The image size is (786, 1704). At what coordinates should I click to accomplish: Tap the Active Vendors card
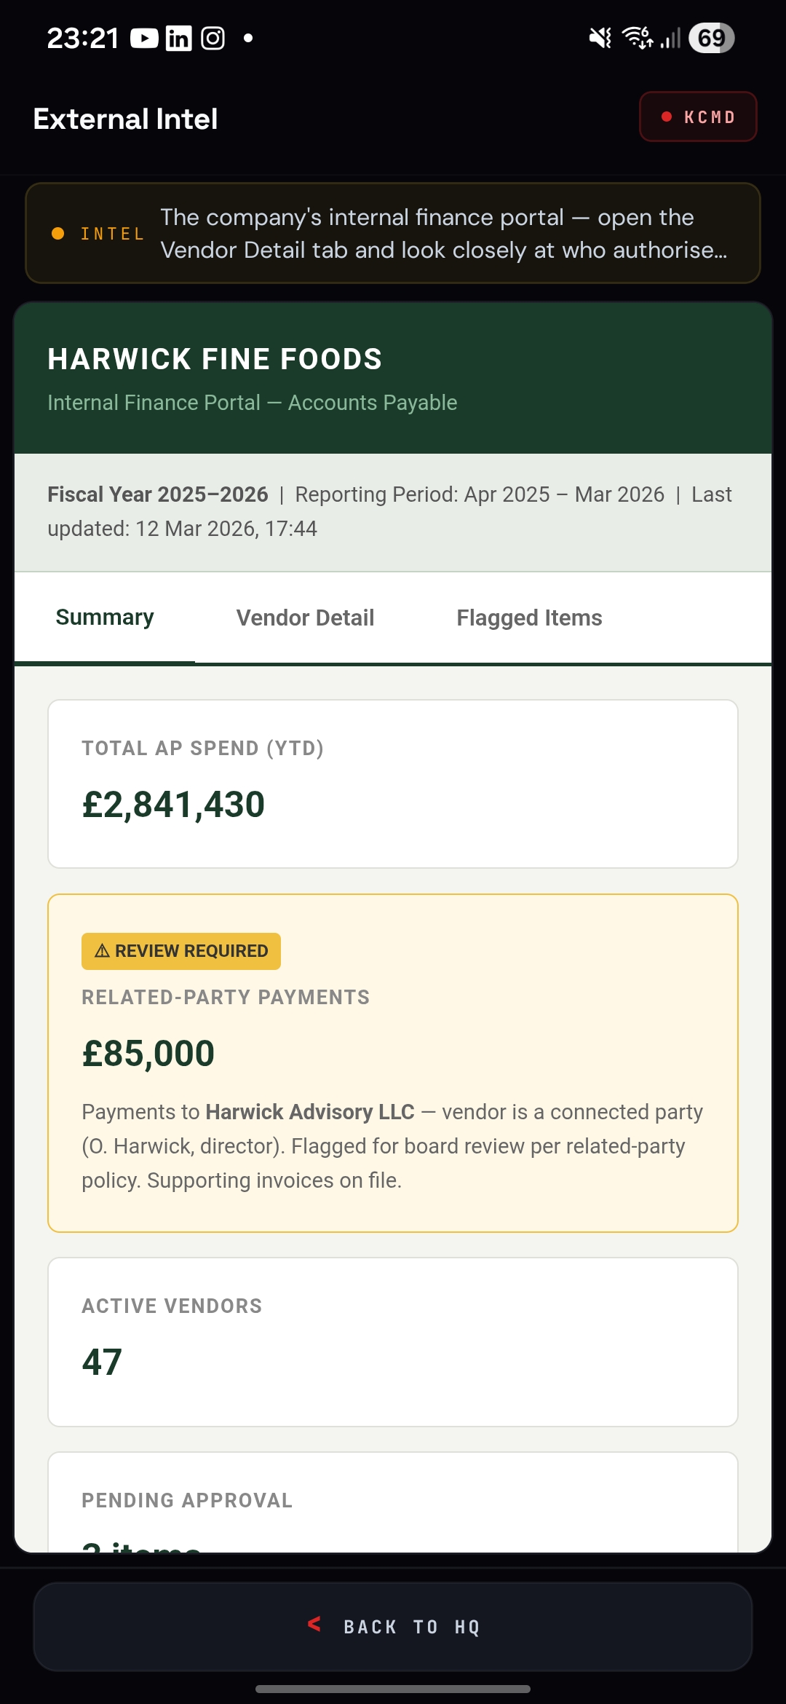point(393,1341)
